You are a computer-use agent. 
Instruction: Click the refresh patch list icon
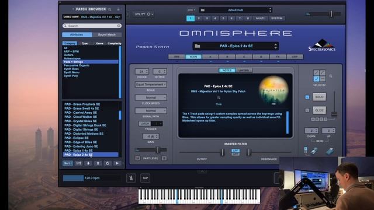tap(108, 163)
